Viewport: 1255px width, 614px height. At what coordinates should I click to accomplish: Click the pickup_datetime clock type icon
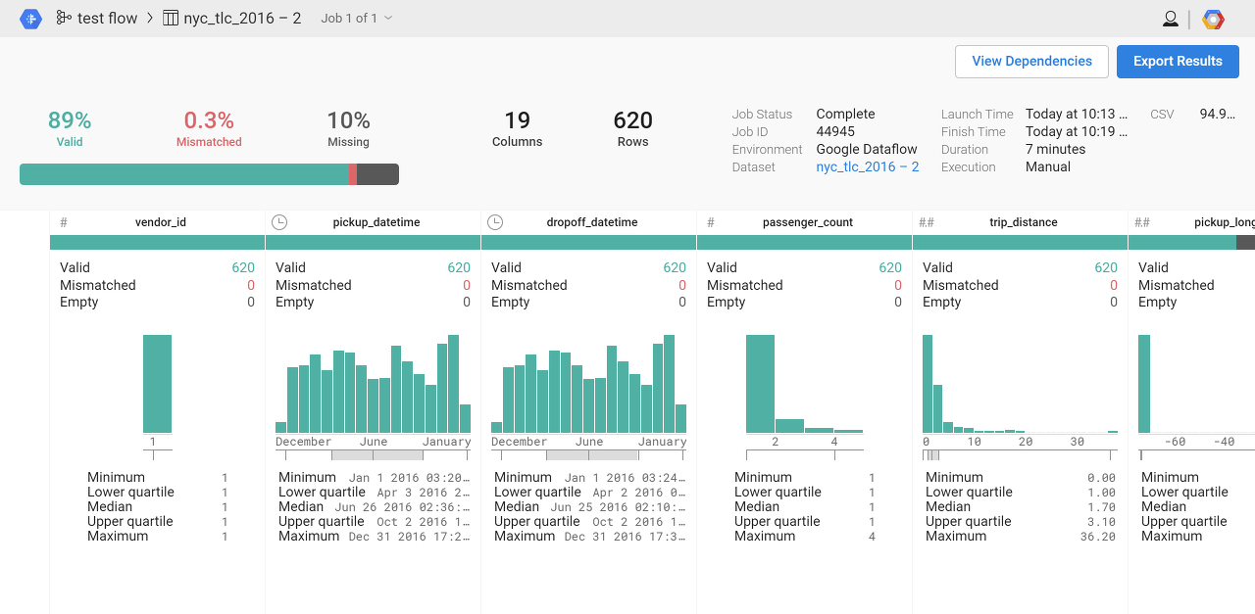(x=279, y=222)
